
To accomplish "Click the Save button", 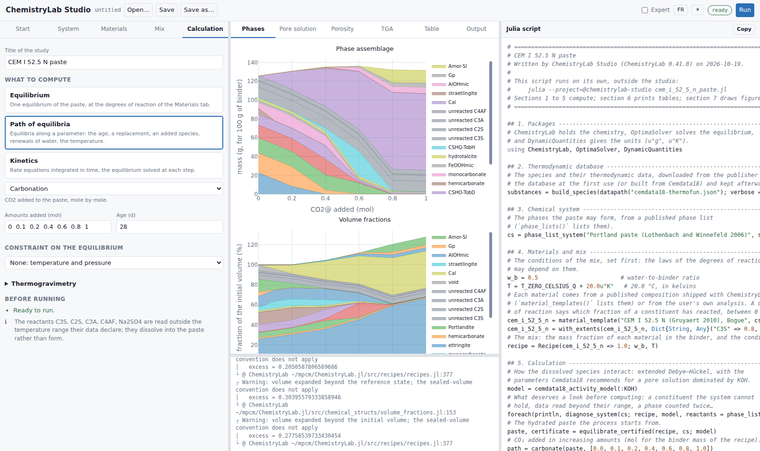I will 167,10.
